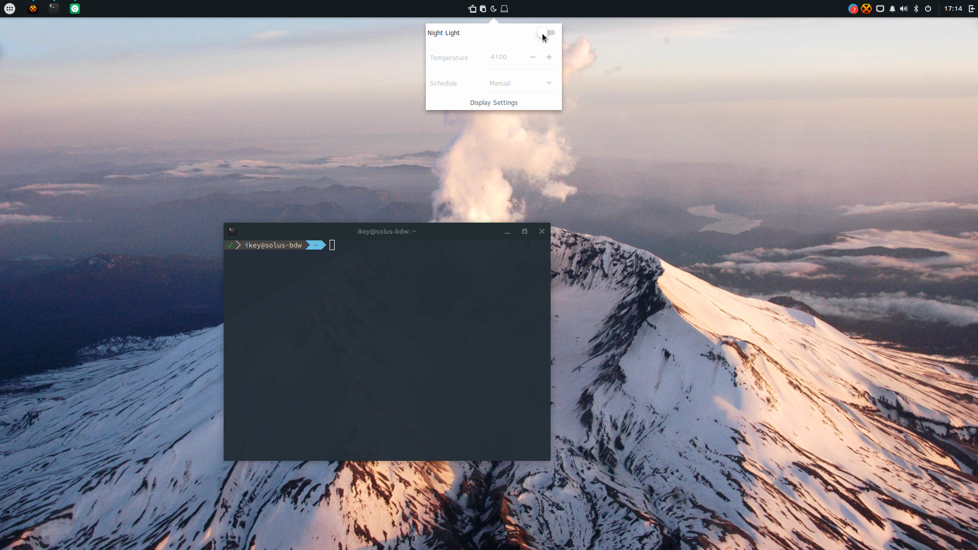Increase temperature with the plus button
978x550 pixels.
coord(549,57)
